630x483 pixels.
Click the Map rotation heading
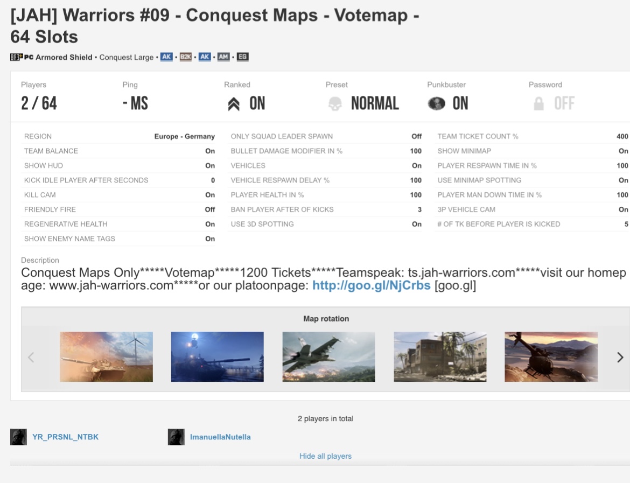click(x=326, y=319)
